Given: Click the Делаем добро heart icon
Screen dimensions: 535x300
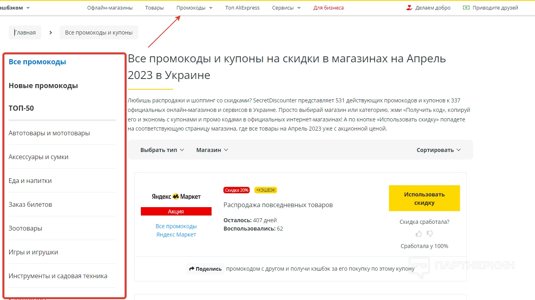Looking at the screenshot, I should [x=410, y=8].
